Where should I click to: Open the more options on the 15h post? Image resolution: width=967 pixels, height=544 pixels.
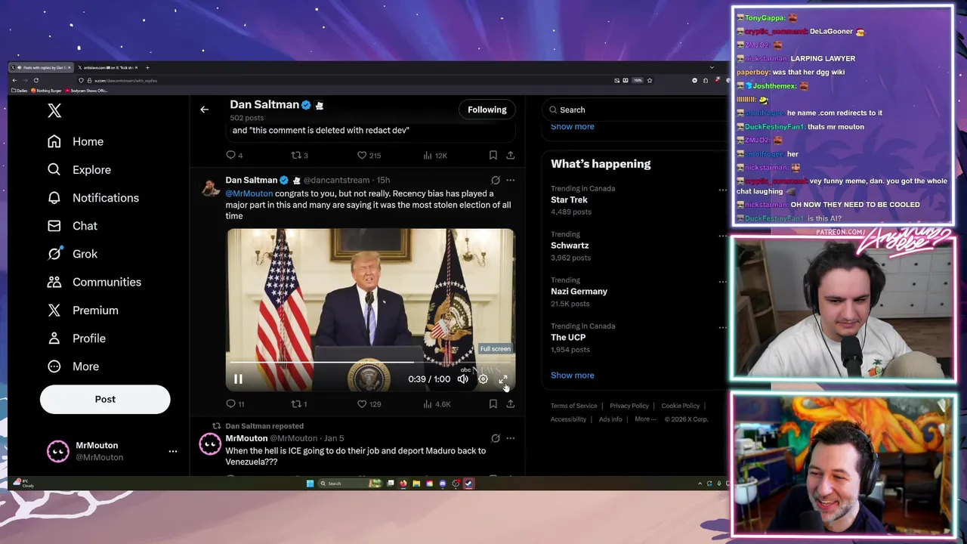pos(511,180)
